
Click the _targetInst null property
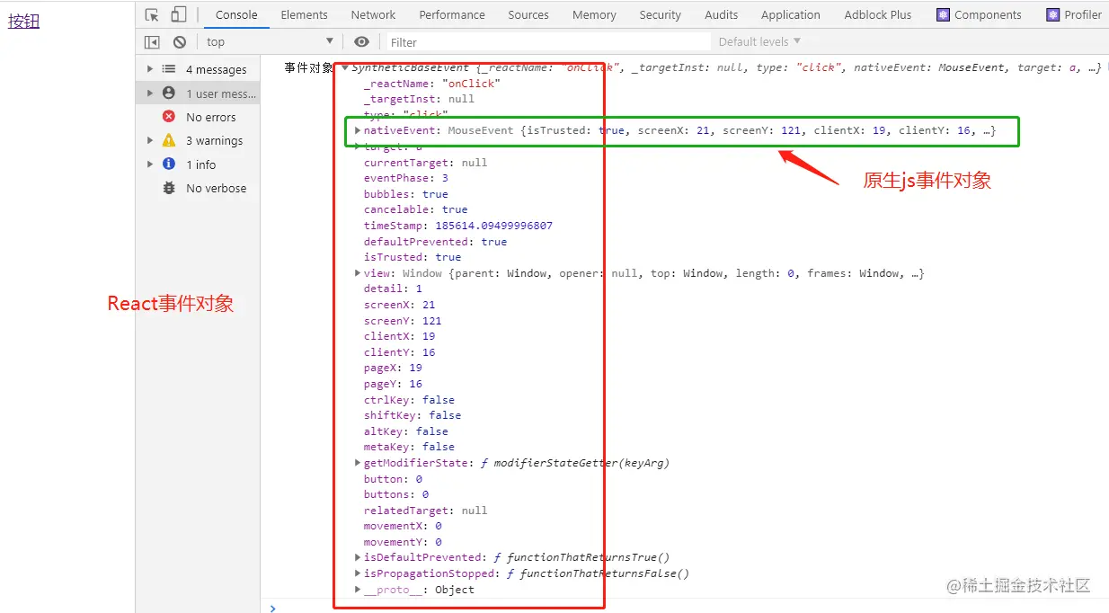tap(419, 99)
